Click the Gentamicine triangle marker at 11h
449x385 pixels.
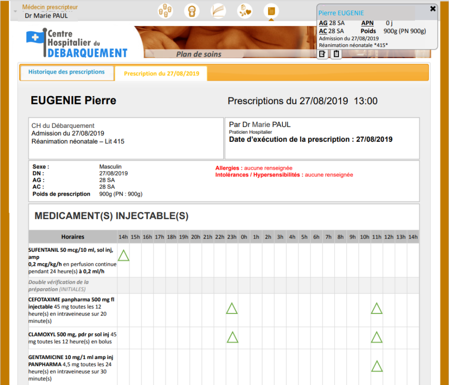point(376,366)
